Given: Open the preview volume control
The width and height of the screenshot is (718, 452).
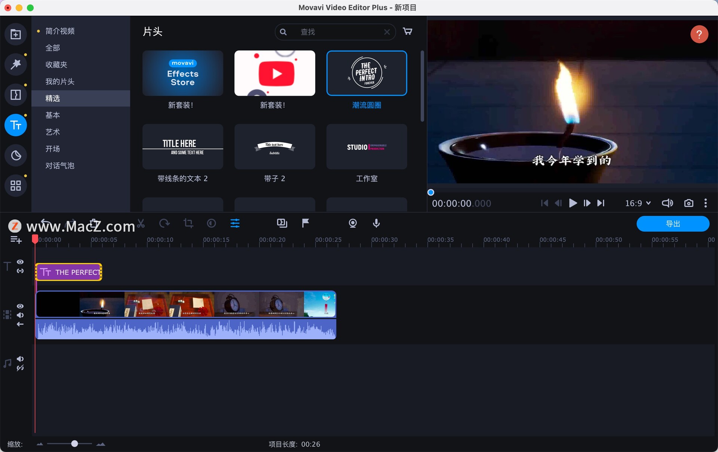Looking at the screenshot, I should [668, 203].
